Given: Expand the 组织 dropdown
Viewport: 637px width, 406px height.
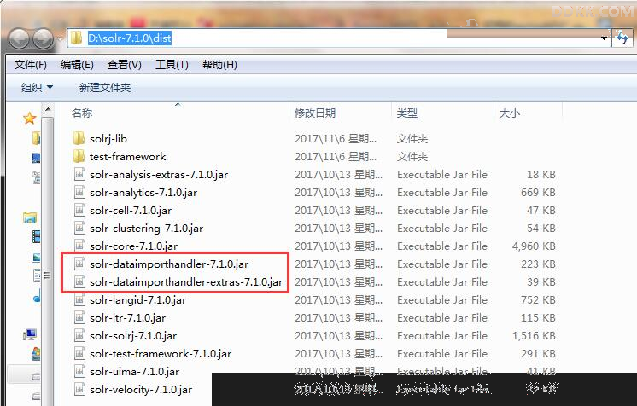Looking at the screenshot, I should tap(37, 87).
